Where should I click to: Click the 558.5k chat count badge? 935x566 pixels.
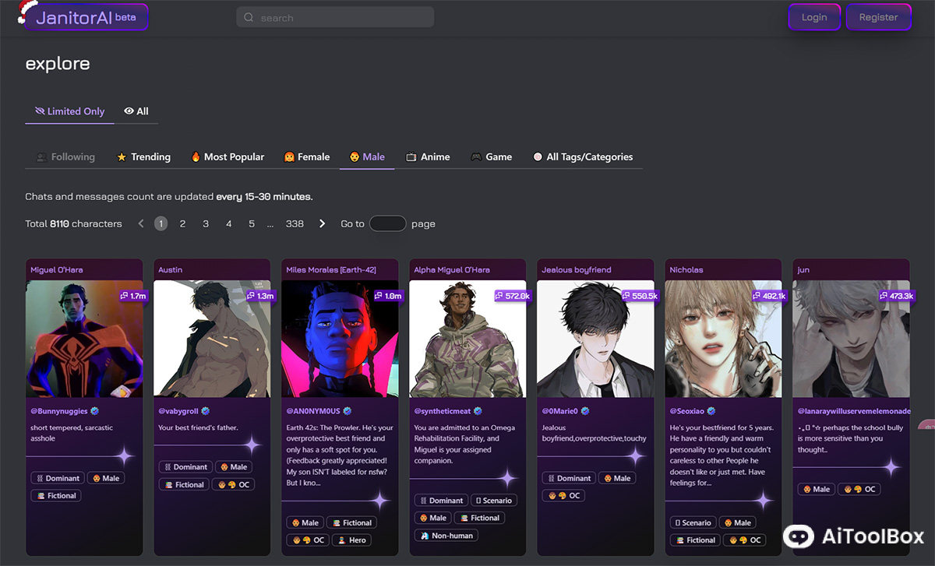click(x=640, y=296)
